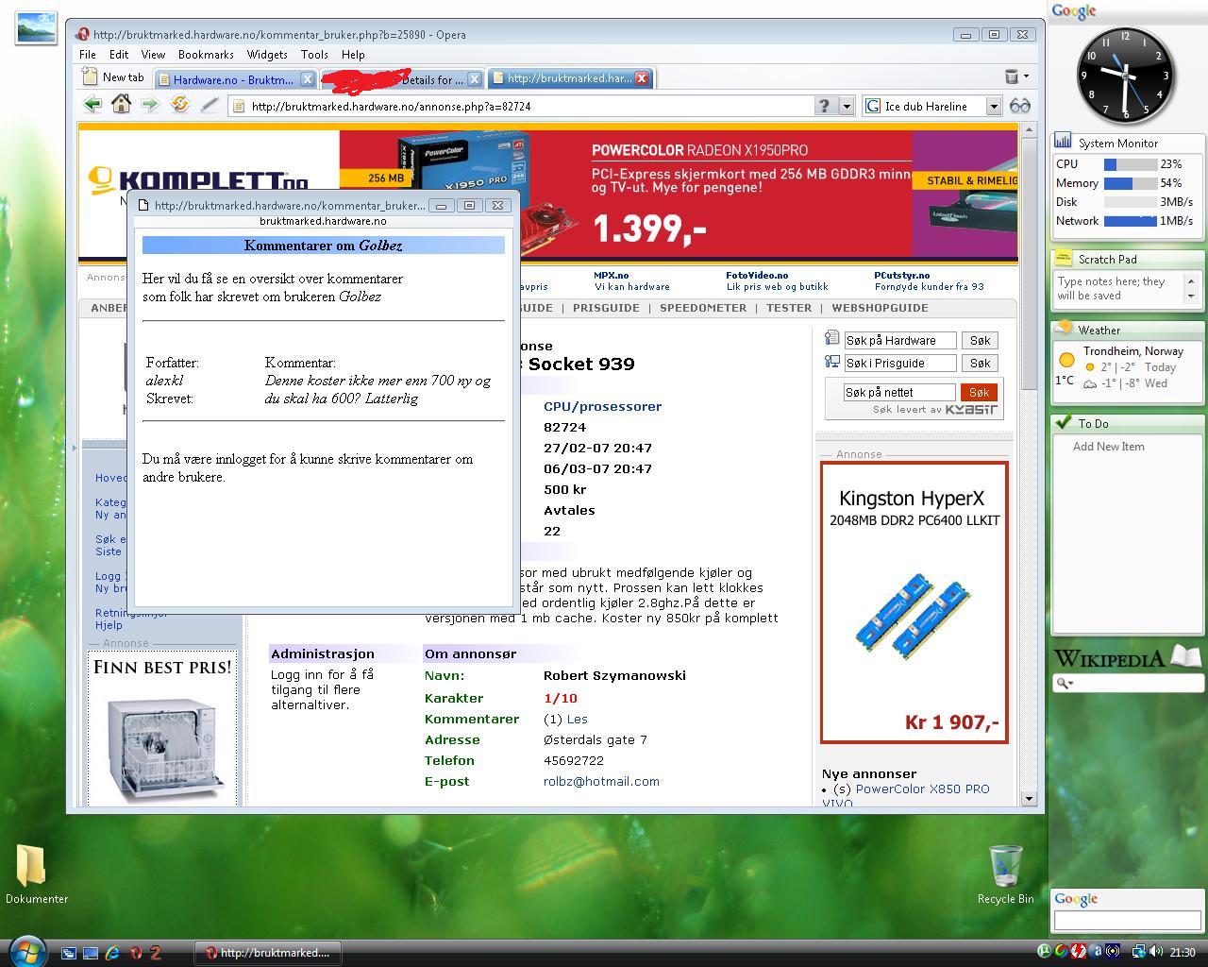Click the sidebar panel toggle on Opera's left edge
The image size is (1208, 967).
pos(73,447)
